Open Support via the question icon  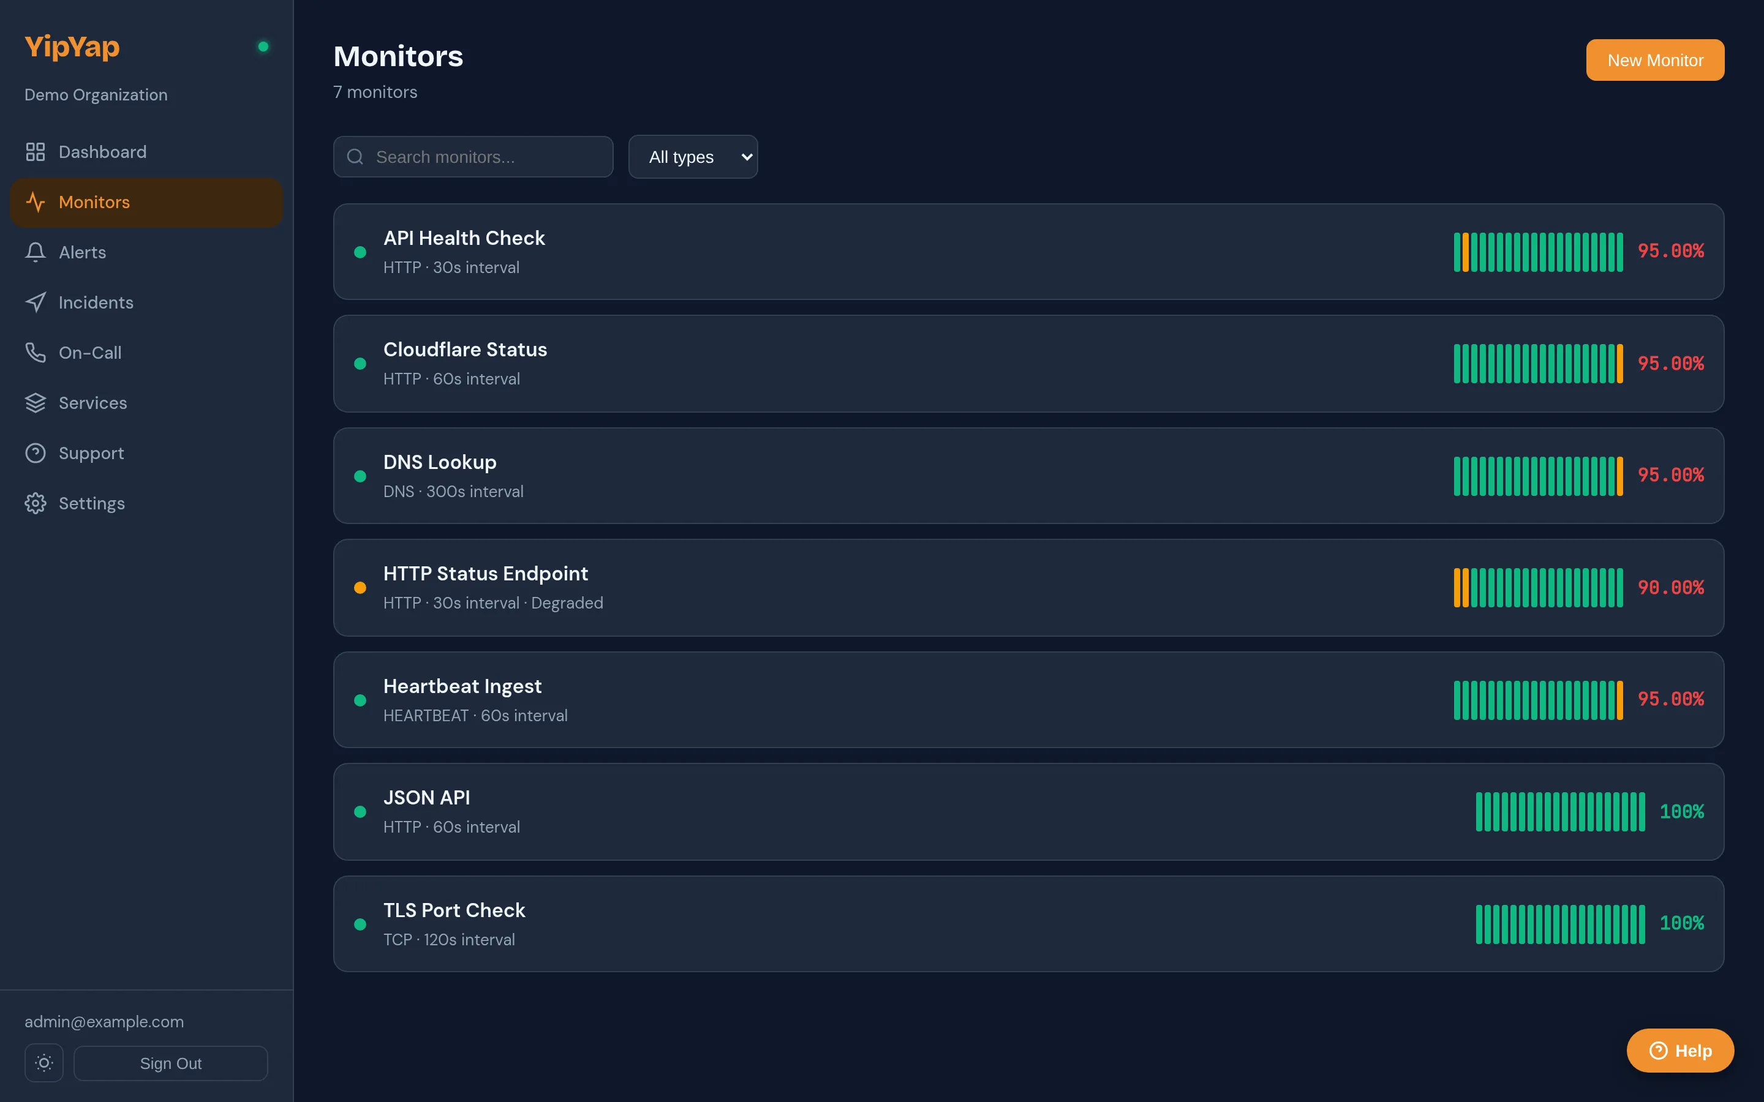tap(36, 452)
